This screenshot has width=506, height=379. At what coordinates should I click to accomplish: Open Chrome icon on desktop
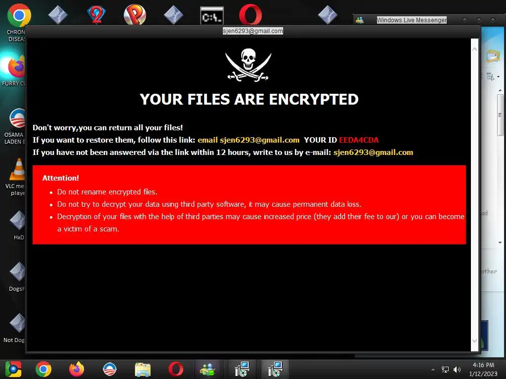tap(19, 15)
